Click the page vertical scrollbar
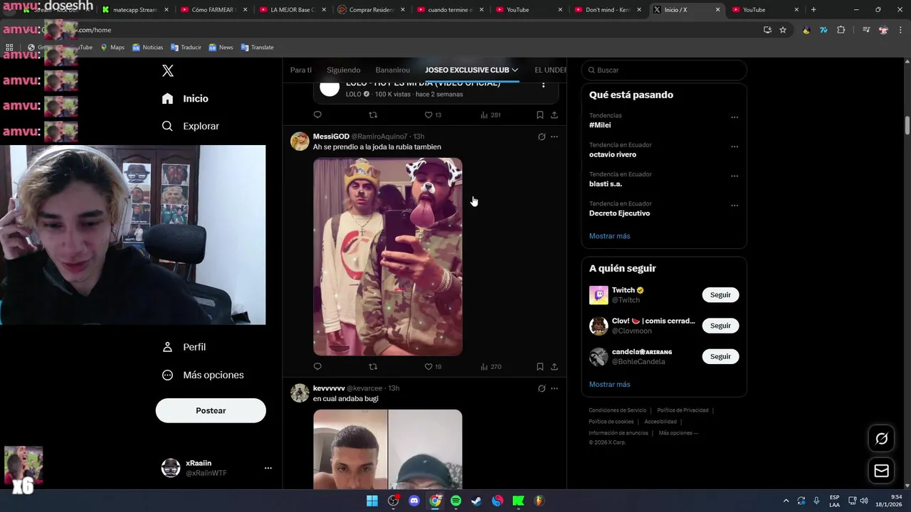The image size is (911, 512). point(907,125)
